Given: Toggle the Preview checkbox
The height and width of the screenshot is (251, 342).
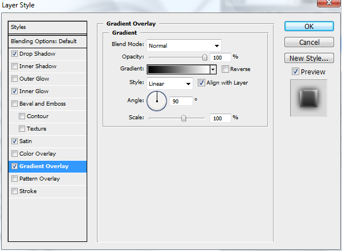Looking at the screenshot, I should [x=295, y=72].
